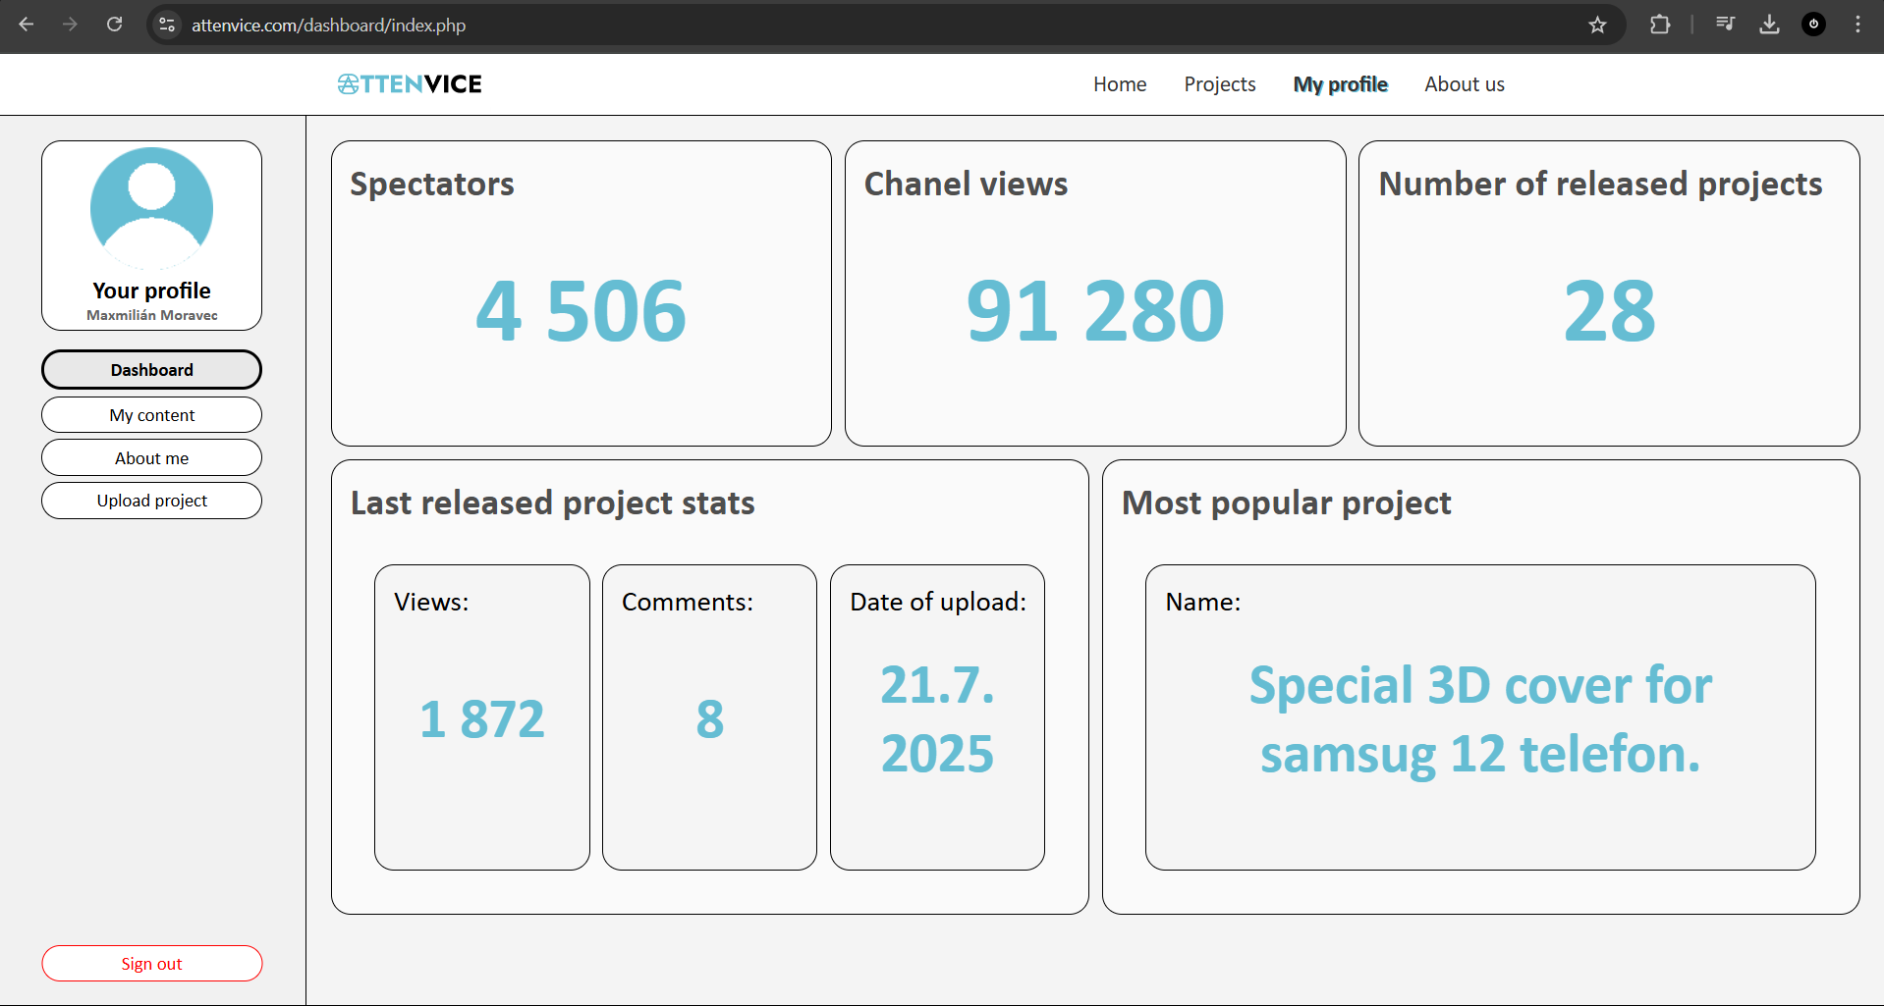Open My content in the sidebar
This screenshot has width=1884, height=1006.
coord(151,415)
